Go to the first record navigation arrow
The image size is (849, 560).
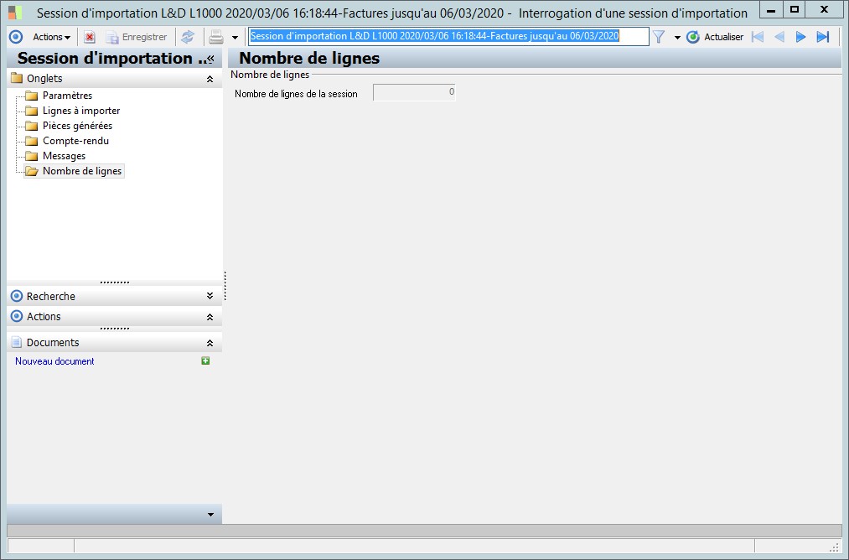pos(758,37)
